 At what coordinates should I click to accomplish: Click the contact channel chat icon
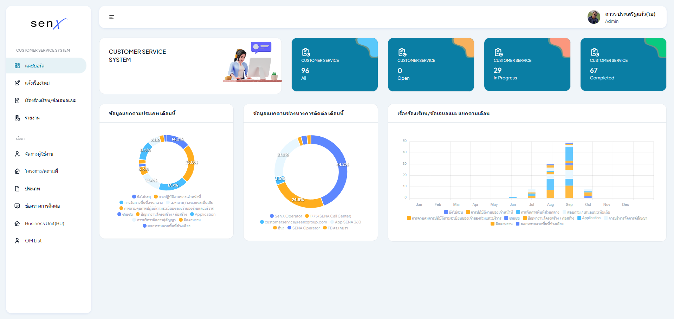click(x=17, y=206)
